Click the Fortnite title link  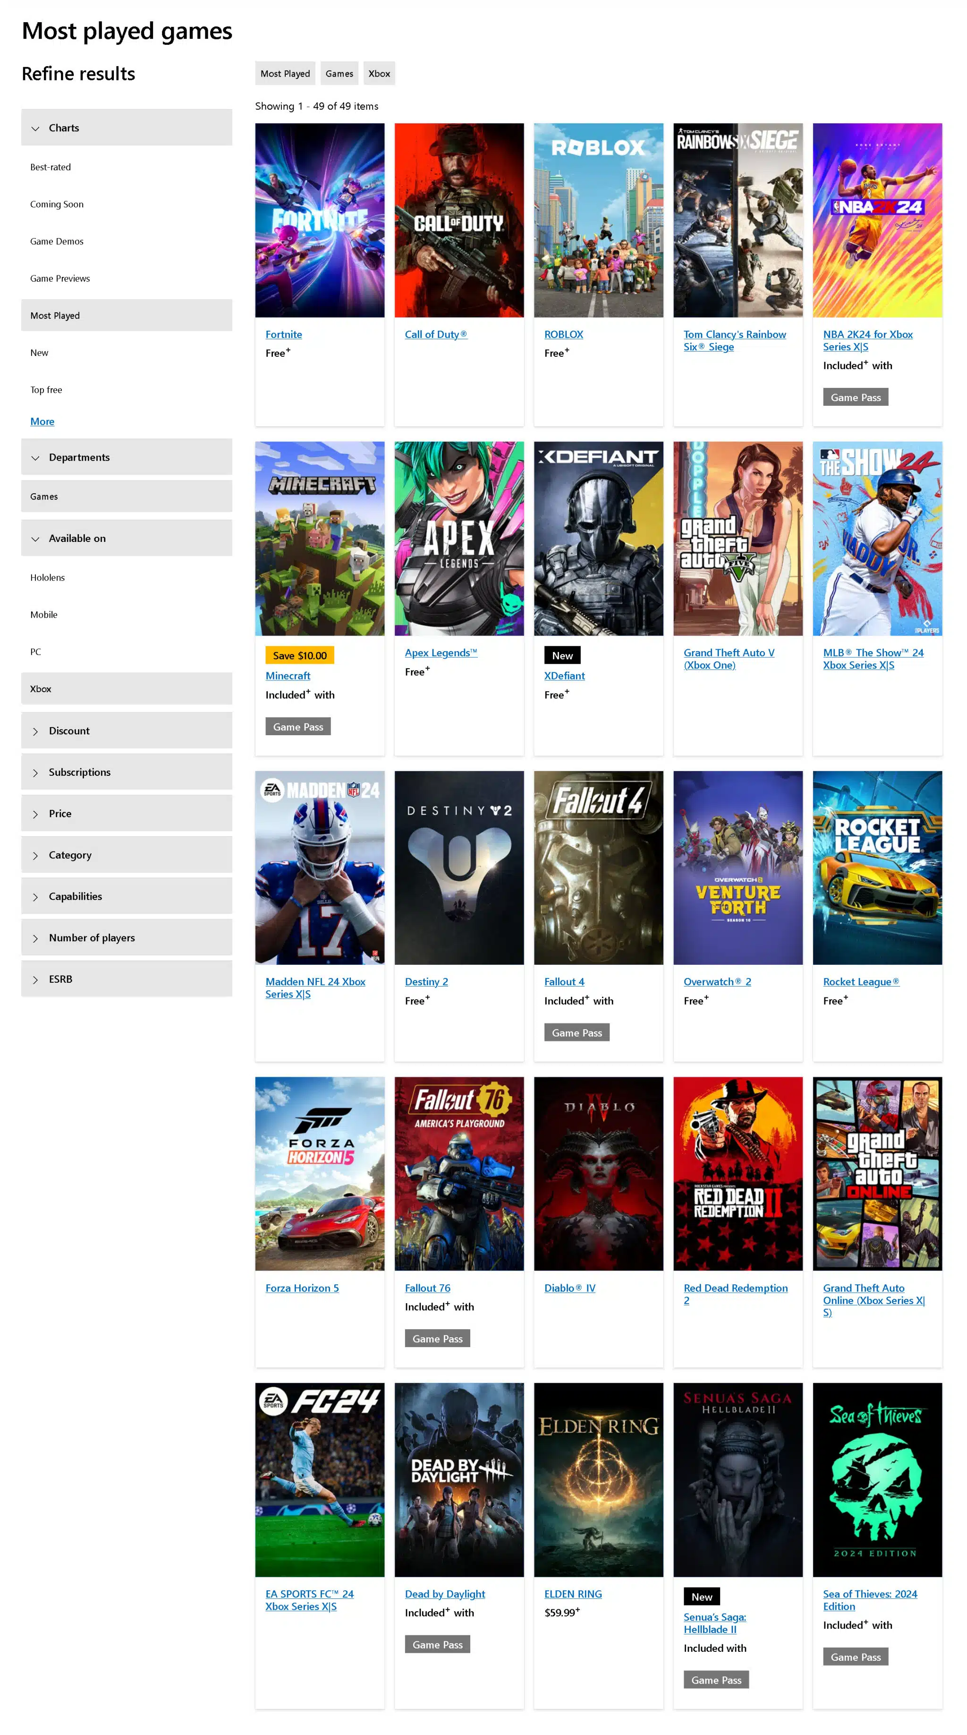(x=283, y=334)
